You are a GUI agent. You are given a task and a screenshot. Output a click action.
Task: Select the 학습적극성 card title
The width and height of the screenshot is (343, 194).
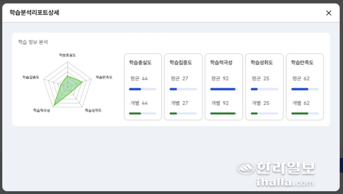point(221,62)
